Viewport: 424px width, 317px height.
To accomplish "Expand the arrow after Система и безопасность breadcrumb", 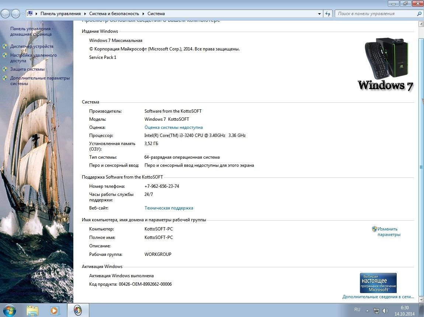I will click(x=143, y=14).
